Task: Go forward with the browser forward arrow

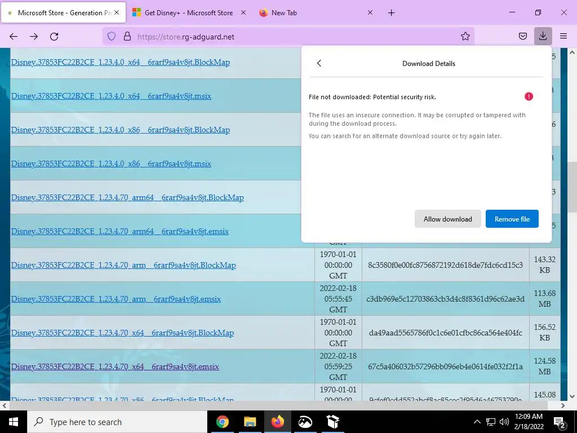Action: (34, 37)
